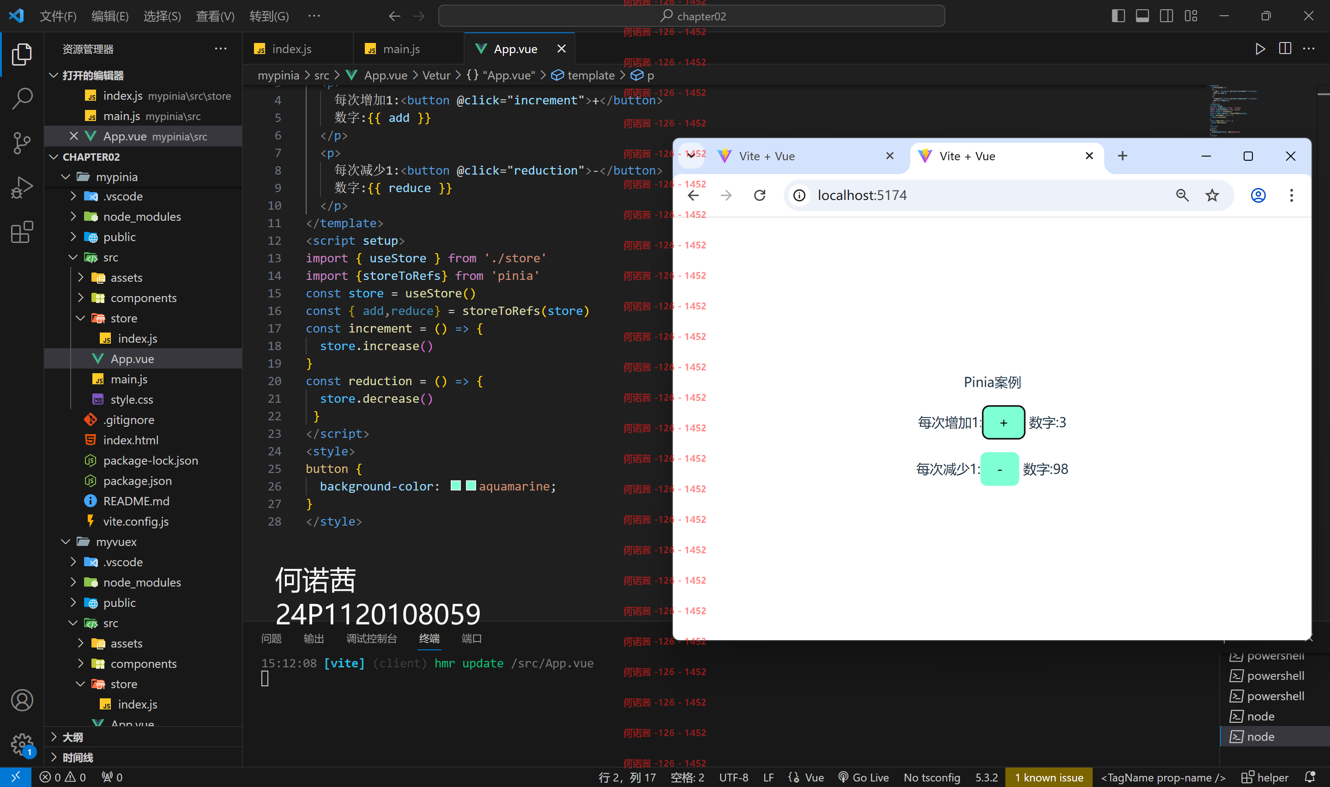Image resolution: width=1330 pixels, height=787 pixels.
Task: Open the remote window icon in status bar
Action: 15,777
